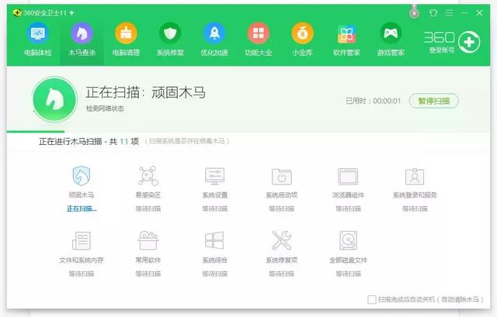This screenshot has height=317, width=497.
Task: Pause scan with 暂停扫描 button
Action: [434, 101]
